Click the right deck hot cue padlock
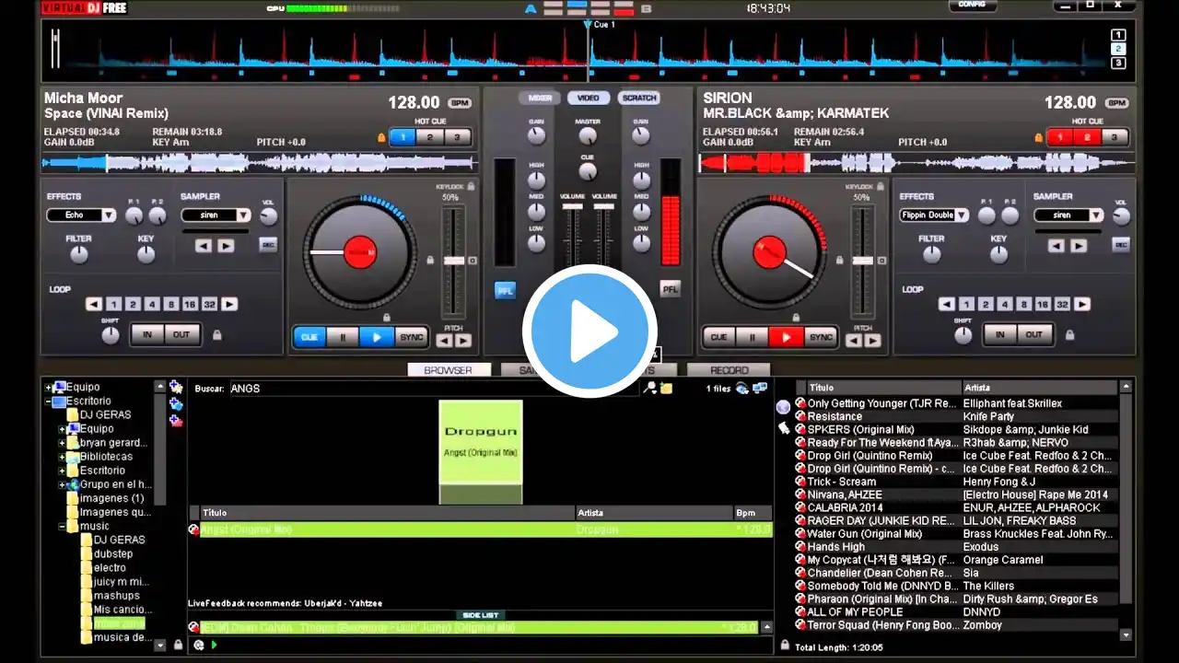Image resolution: width=1179 pixels, height=663 pixels. [x=1037, y=137]
